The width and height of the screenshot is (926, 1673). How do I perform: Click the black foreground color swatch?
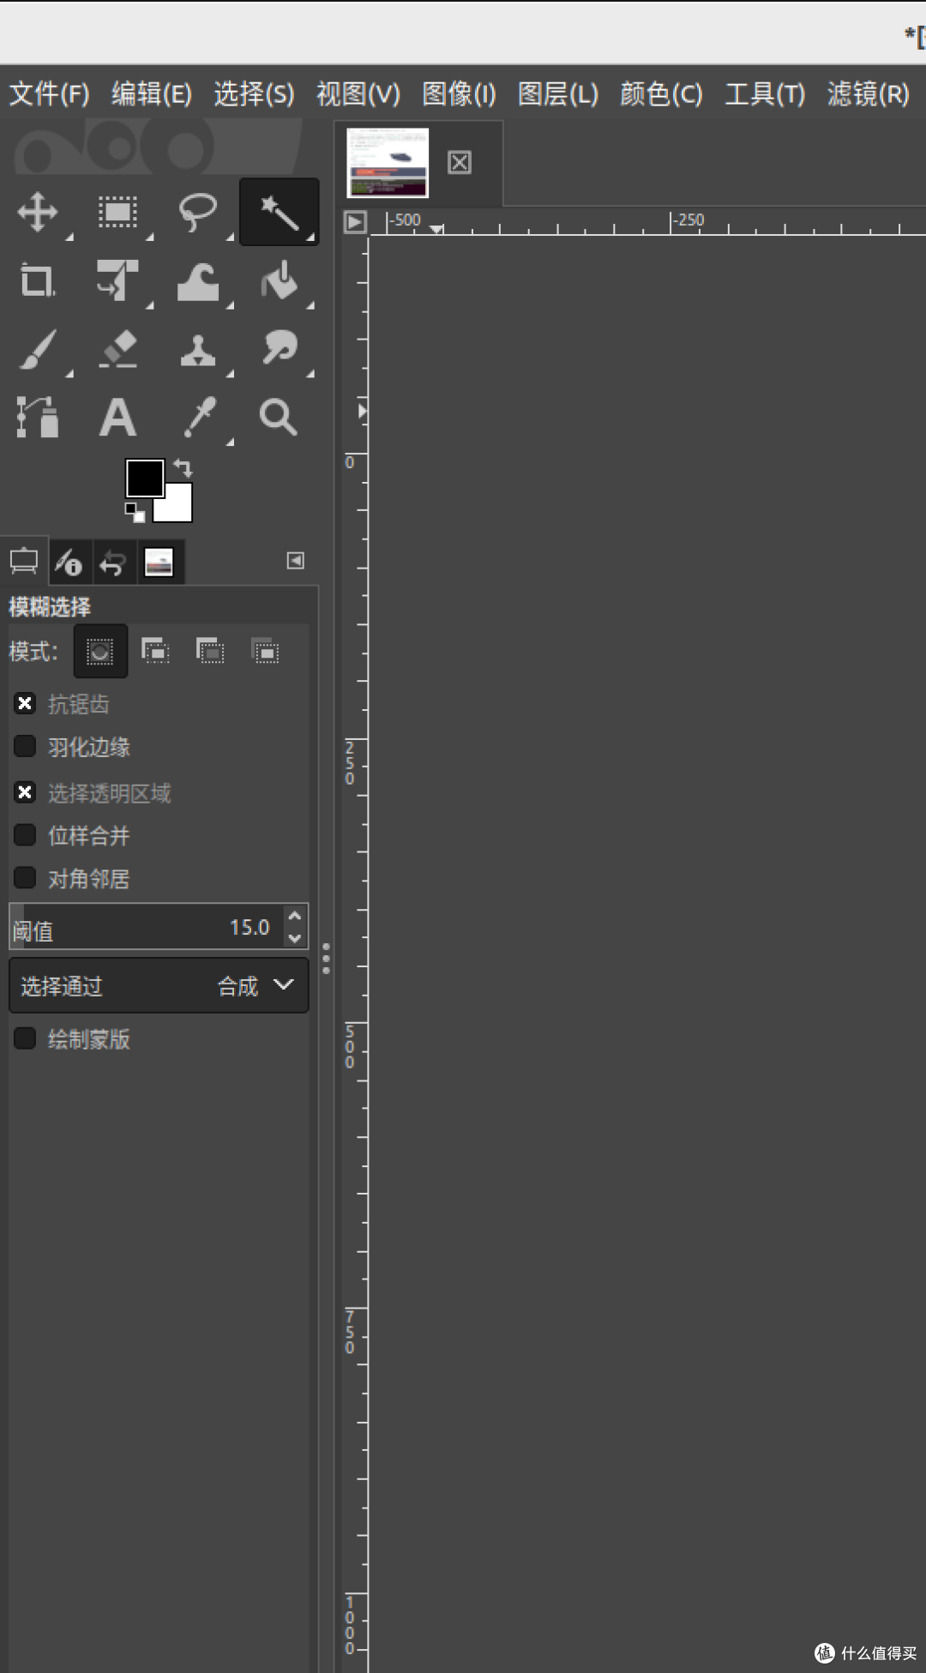144,477
